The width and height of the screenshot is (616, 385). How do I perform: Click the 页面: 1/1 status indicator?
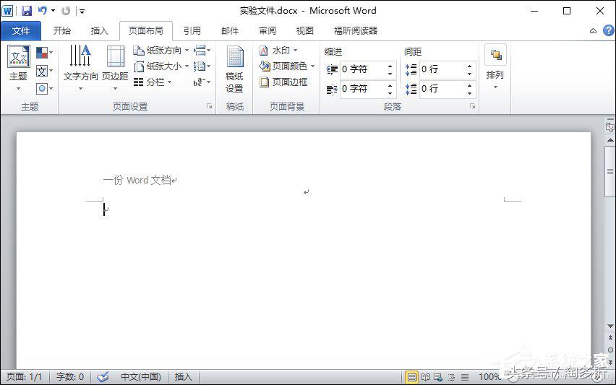tap(24, 377)
